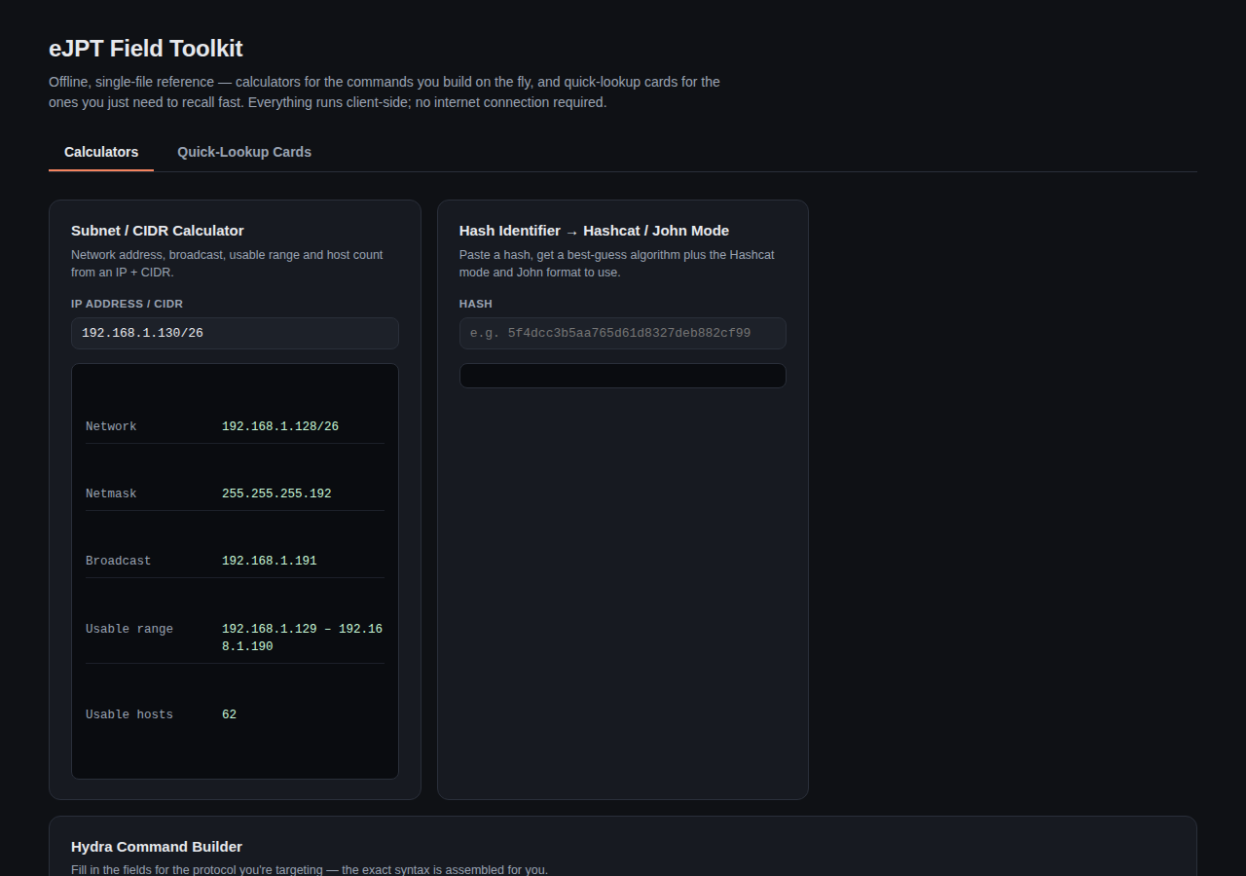Click the 'Fill in the fields' Hydra description
The image size is (1246, 876).
pyautogui.click(x=310, y=869)
